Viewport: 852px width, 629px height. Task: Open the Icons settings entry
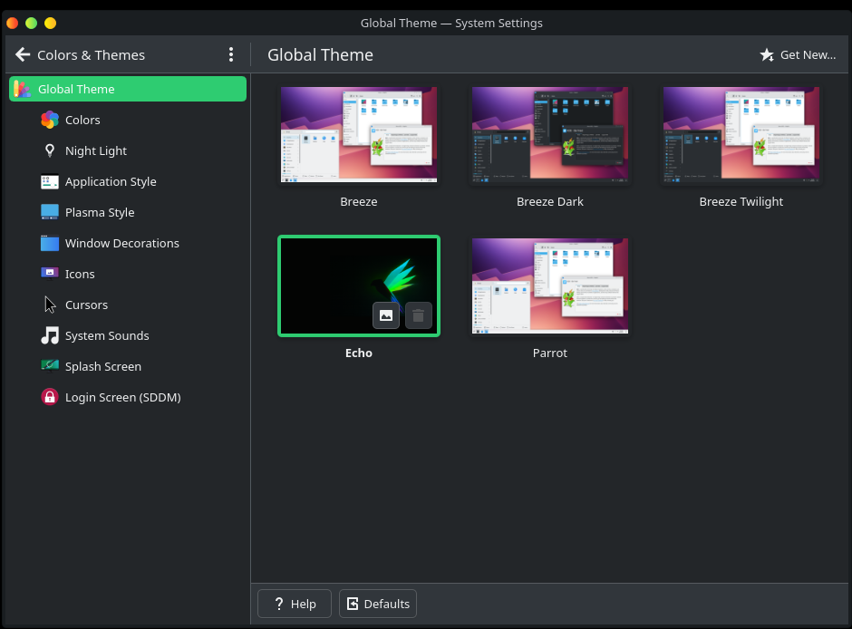pyautogui.click(x=80, y=274)
